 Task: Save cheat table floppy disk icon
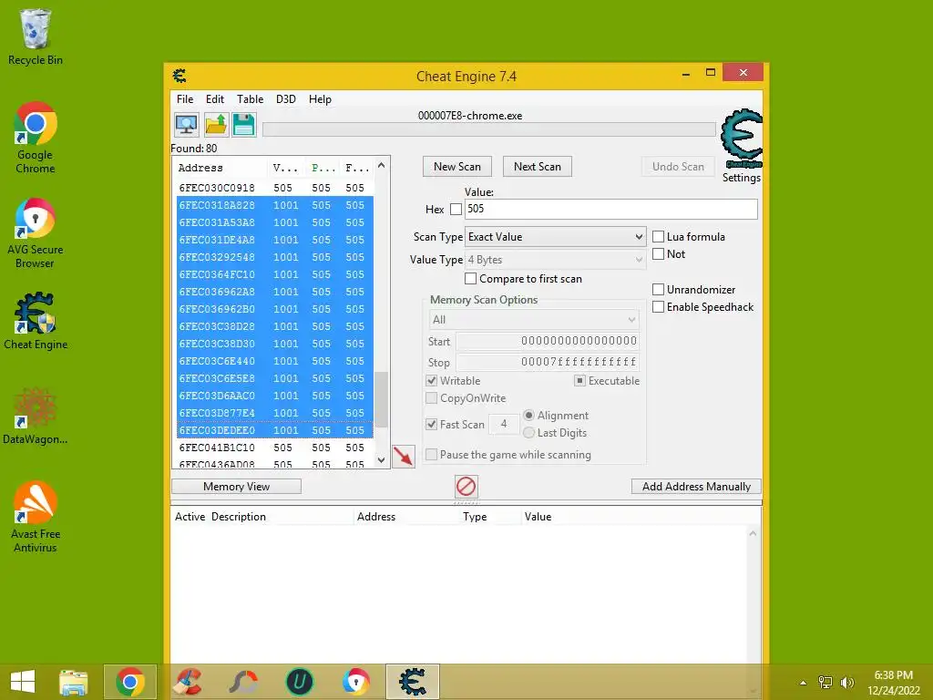click(244, 125)
